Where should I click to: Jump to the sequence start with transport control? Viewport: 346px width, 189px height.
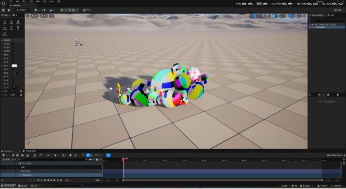38,180
